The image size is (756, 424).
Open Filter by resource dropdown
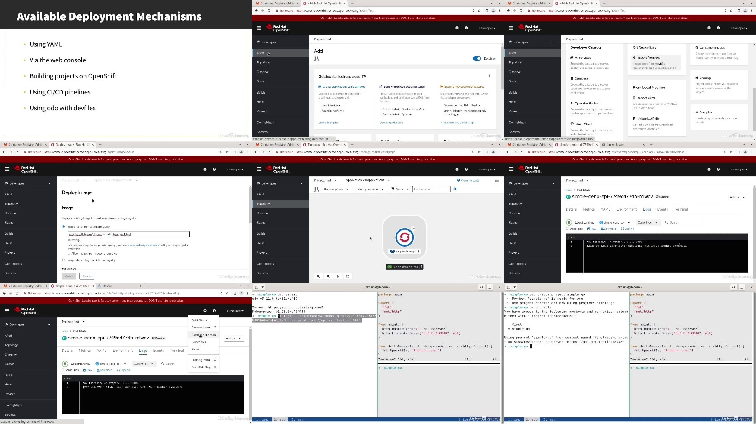pos(370,189)
